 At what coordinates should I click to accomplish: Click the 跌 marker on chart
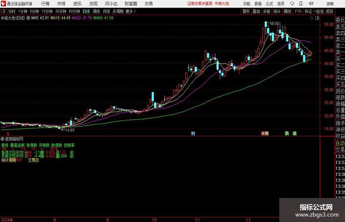[287, 133]
